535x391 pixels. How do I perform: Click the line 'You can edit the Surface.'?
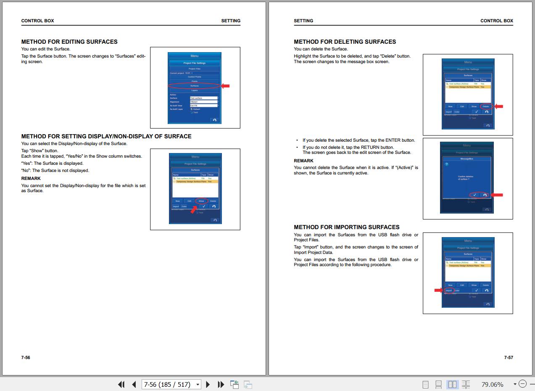(x=46, y=49)
